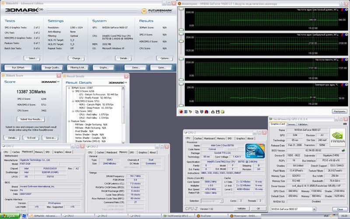The height and width of the screenshot is (219, 350).
Task: Click the red cap icon in monitoring toolbar
Action: pos(206,112)
